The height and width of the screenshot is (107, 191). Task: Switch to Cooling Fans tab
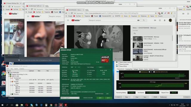(x=129, y=69)
